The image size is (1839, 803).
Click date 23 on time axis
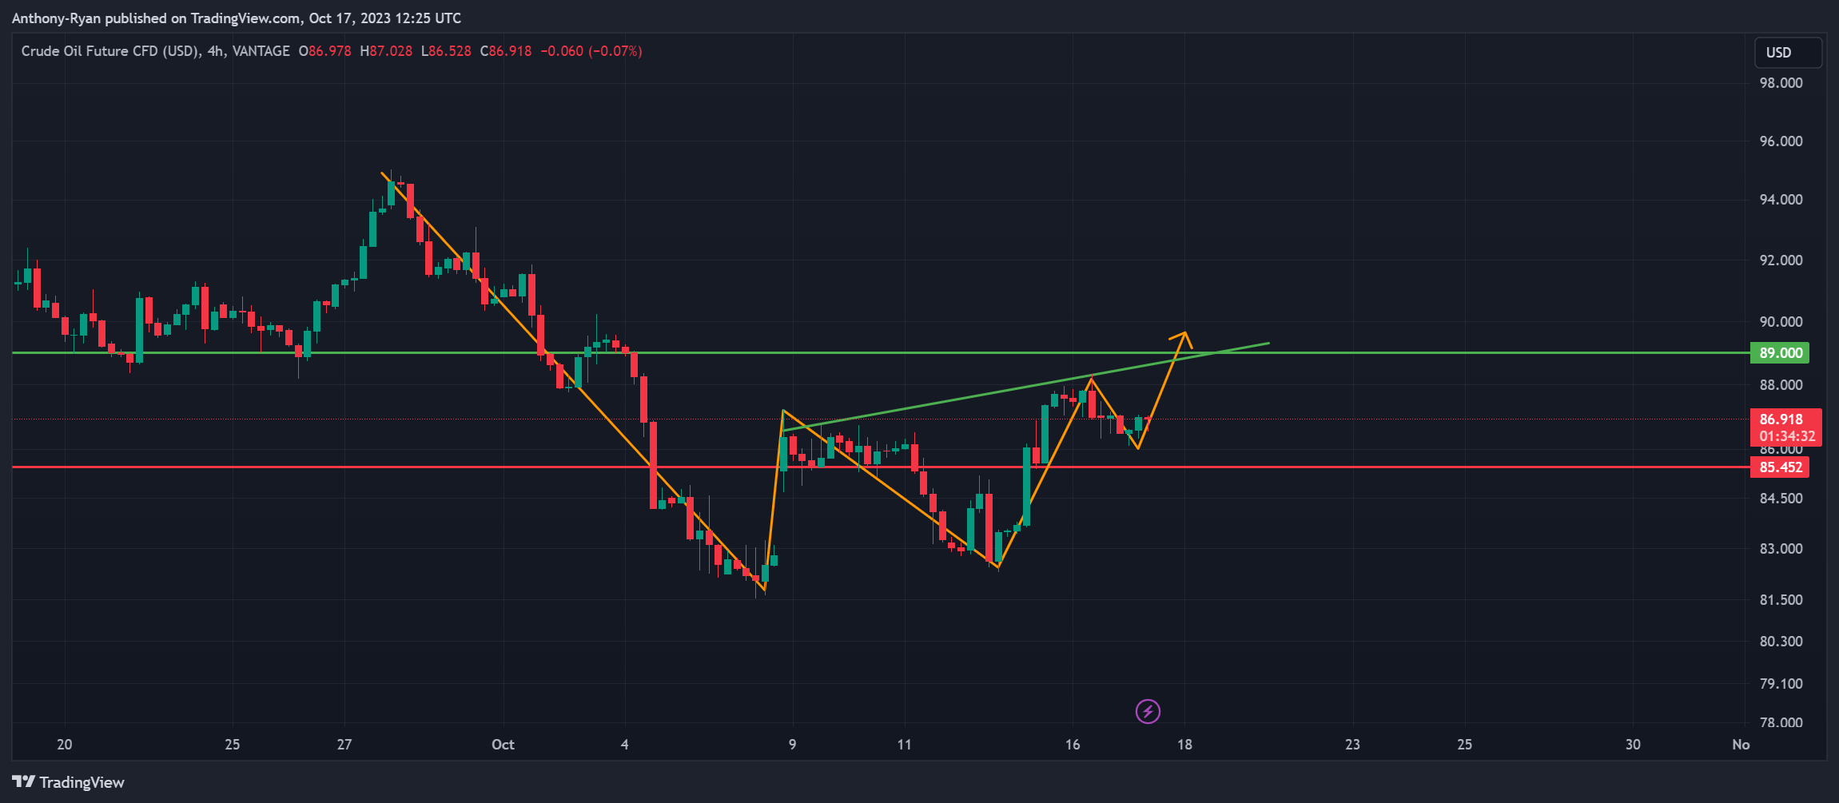pos(1352,745)
